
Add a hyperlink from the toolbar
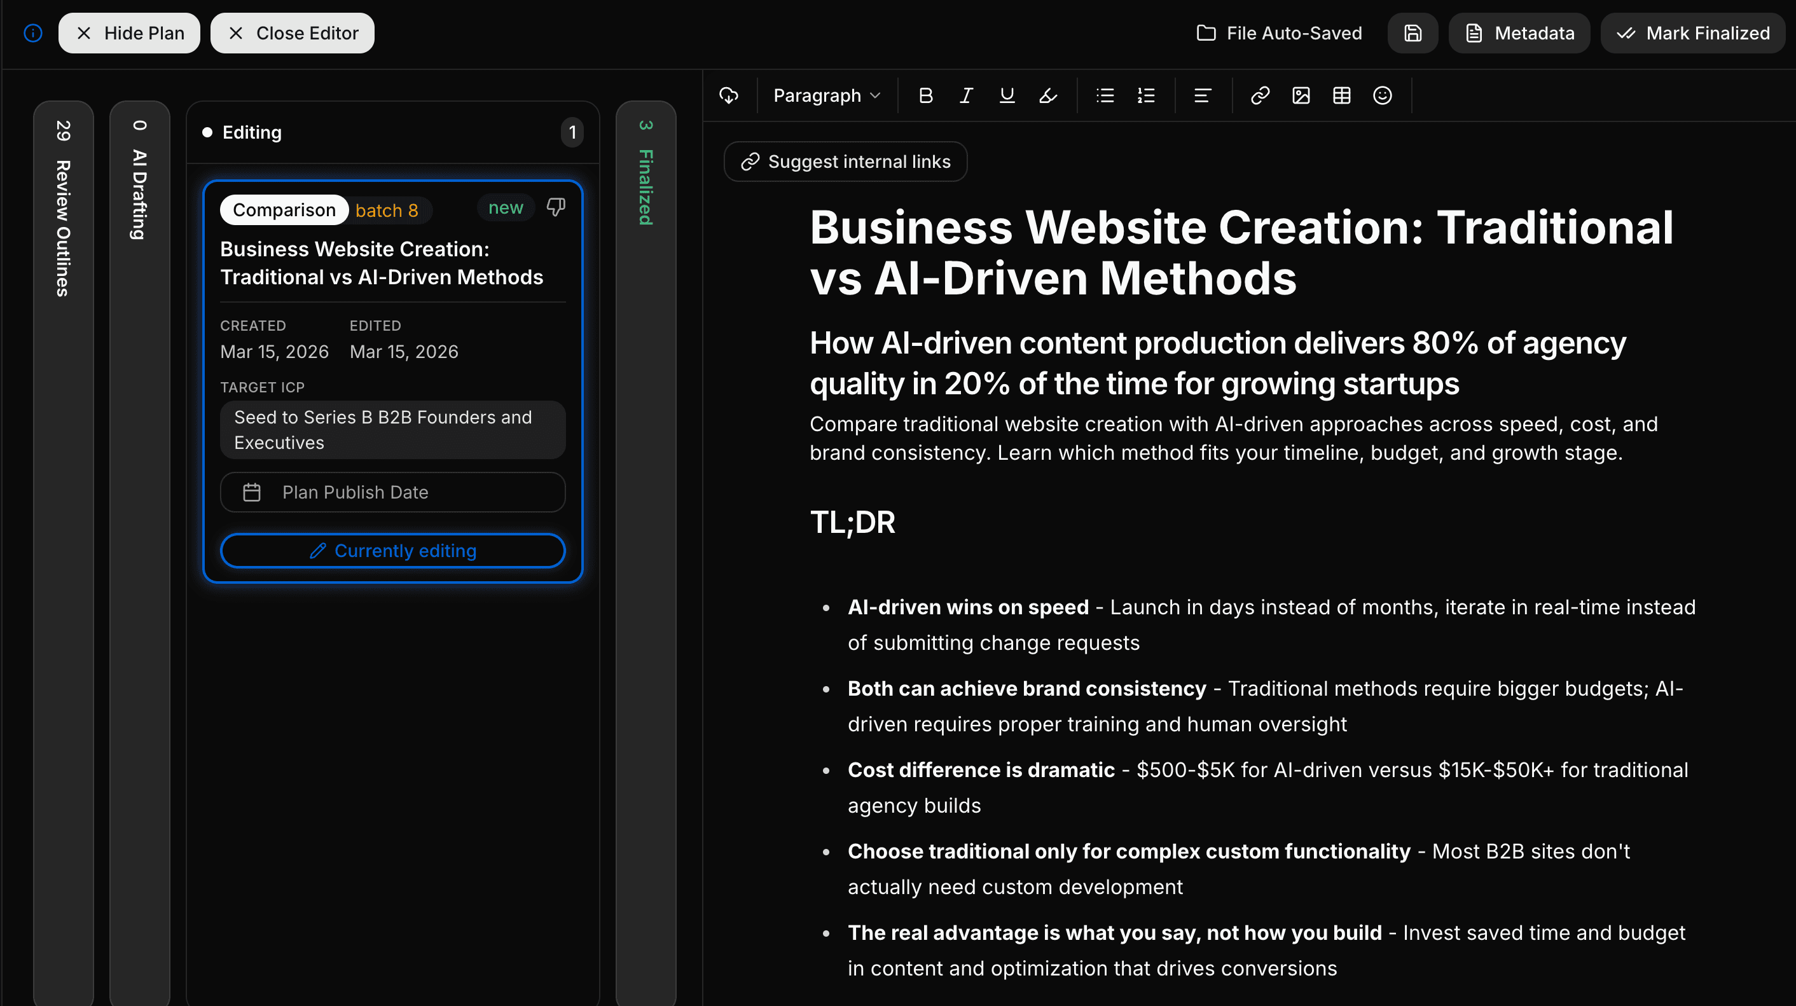pyautogui.click(x=1259, y=95)
